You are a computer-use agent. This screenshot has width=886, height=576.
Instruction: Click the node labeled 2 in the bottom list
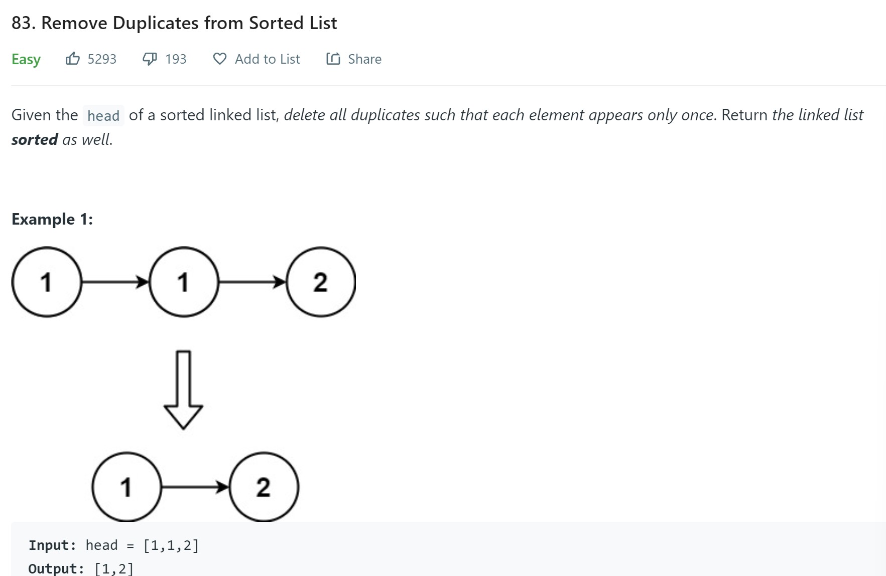point(264,487)
